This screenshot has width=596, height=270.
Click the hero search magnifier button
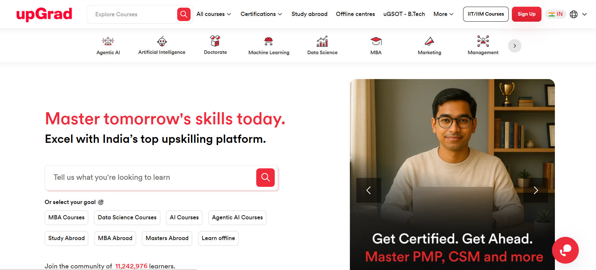(265, 177)
